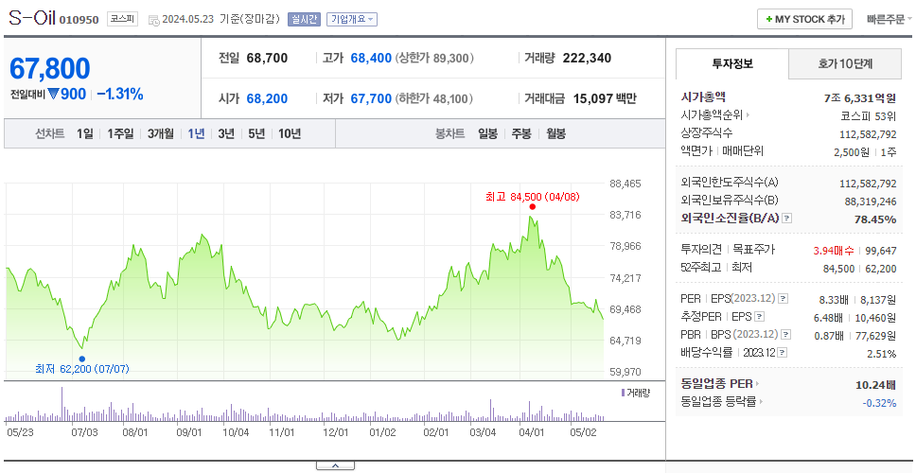Click the 시가 68,200 value
Screen dimensions: 916x473
point(267,98)
